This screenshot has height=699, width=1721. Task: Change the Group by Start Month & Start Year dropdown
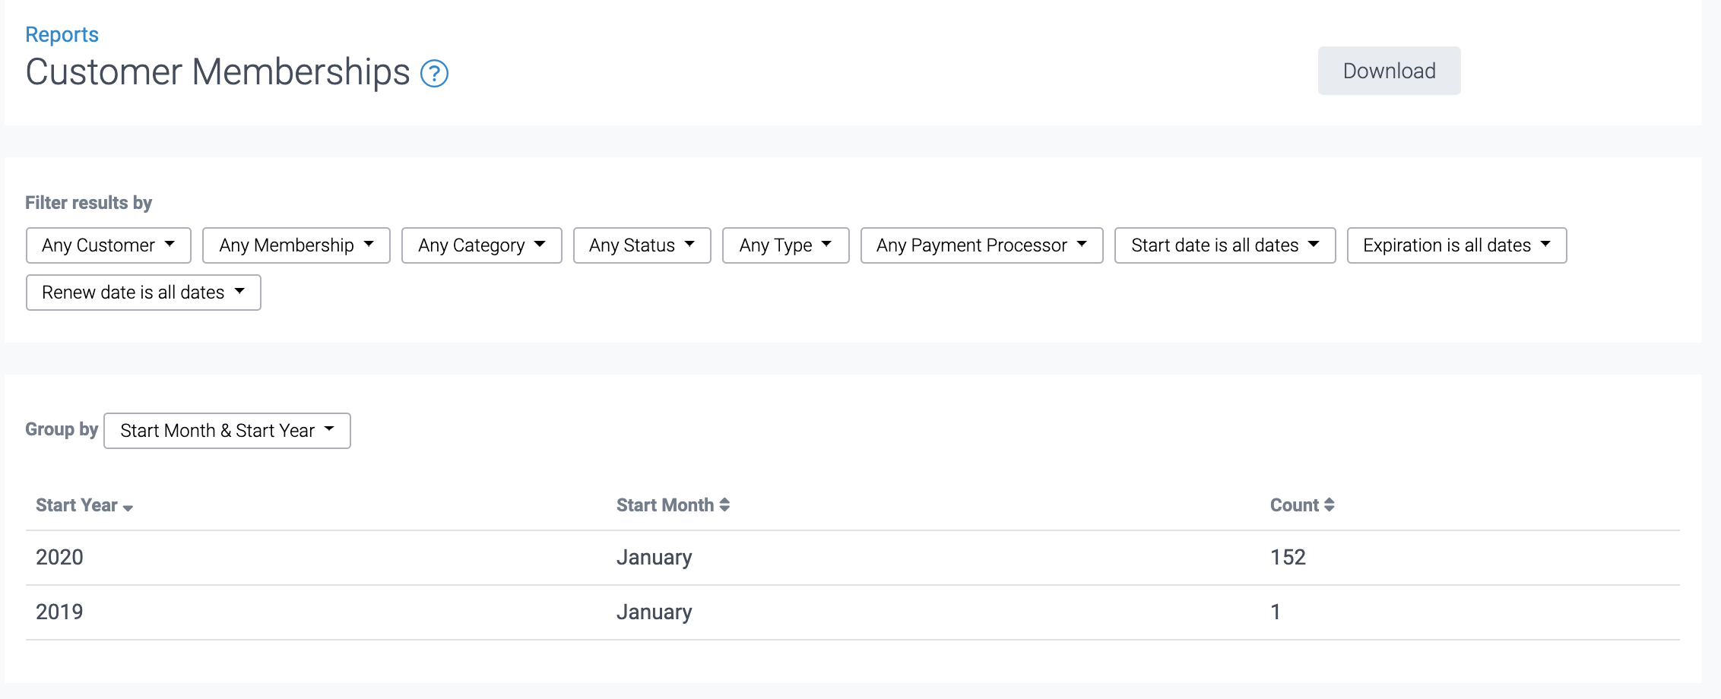click(x=227, y=431)
